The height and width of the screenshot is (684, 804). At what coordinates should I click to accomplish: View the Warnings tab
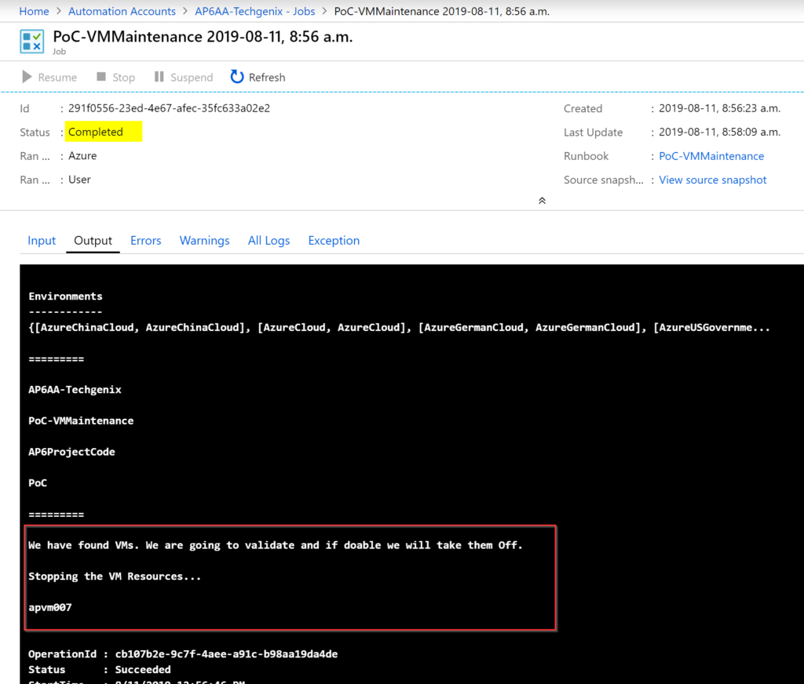pos(205,240)
